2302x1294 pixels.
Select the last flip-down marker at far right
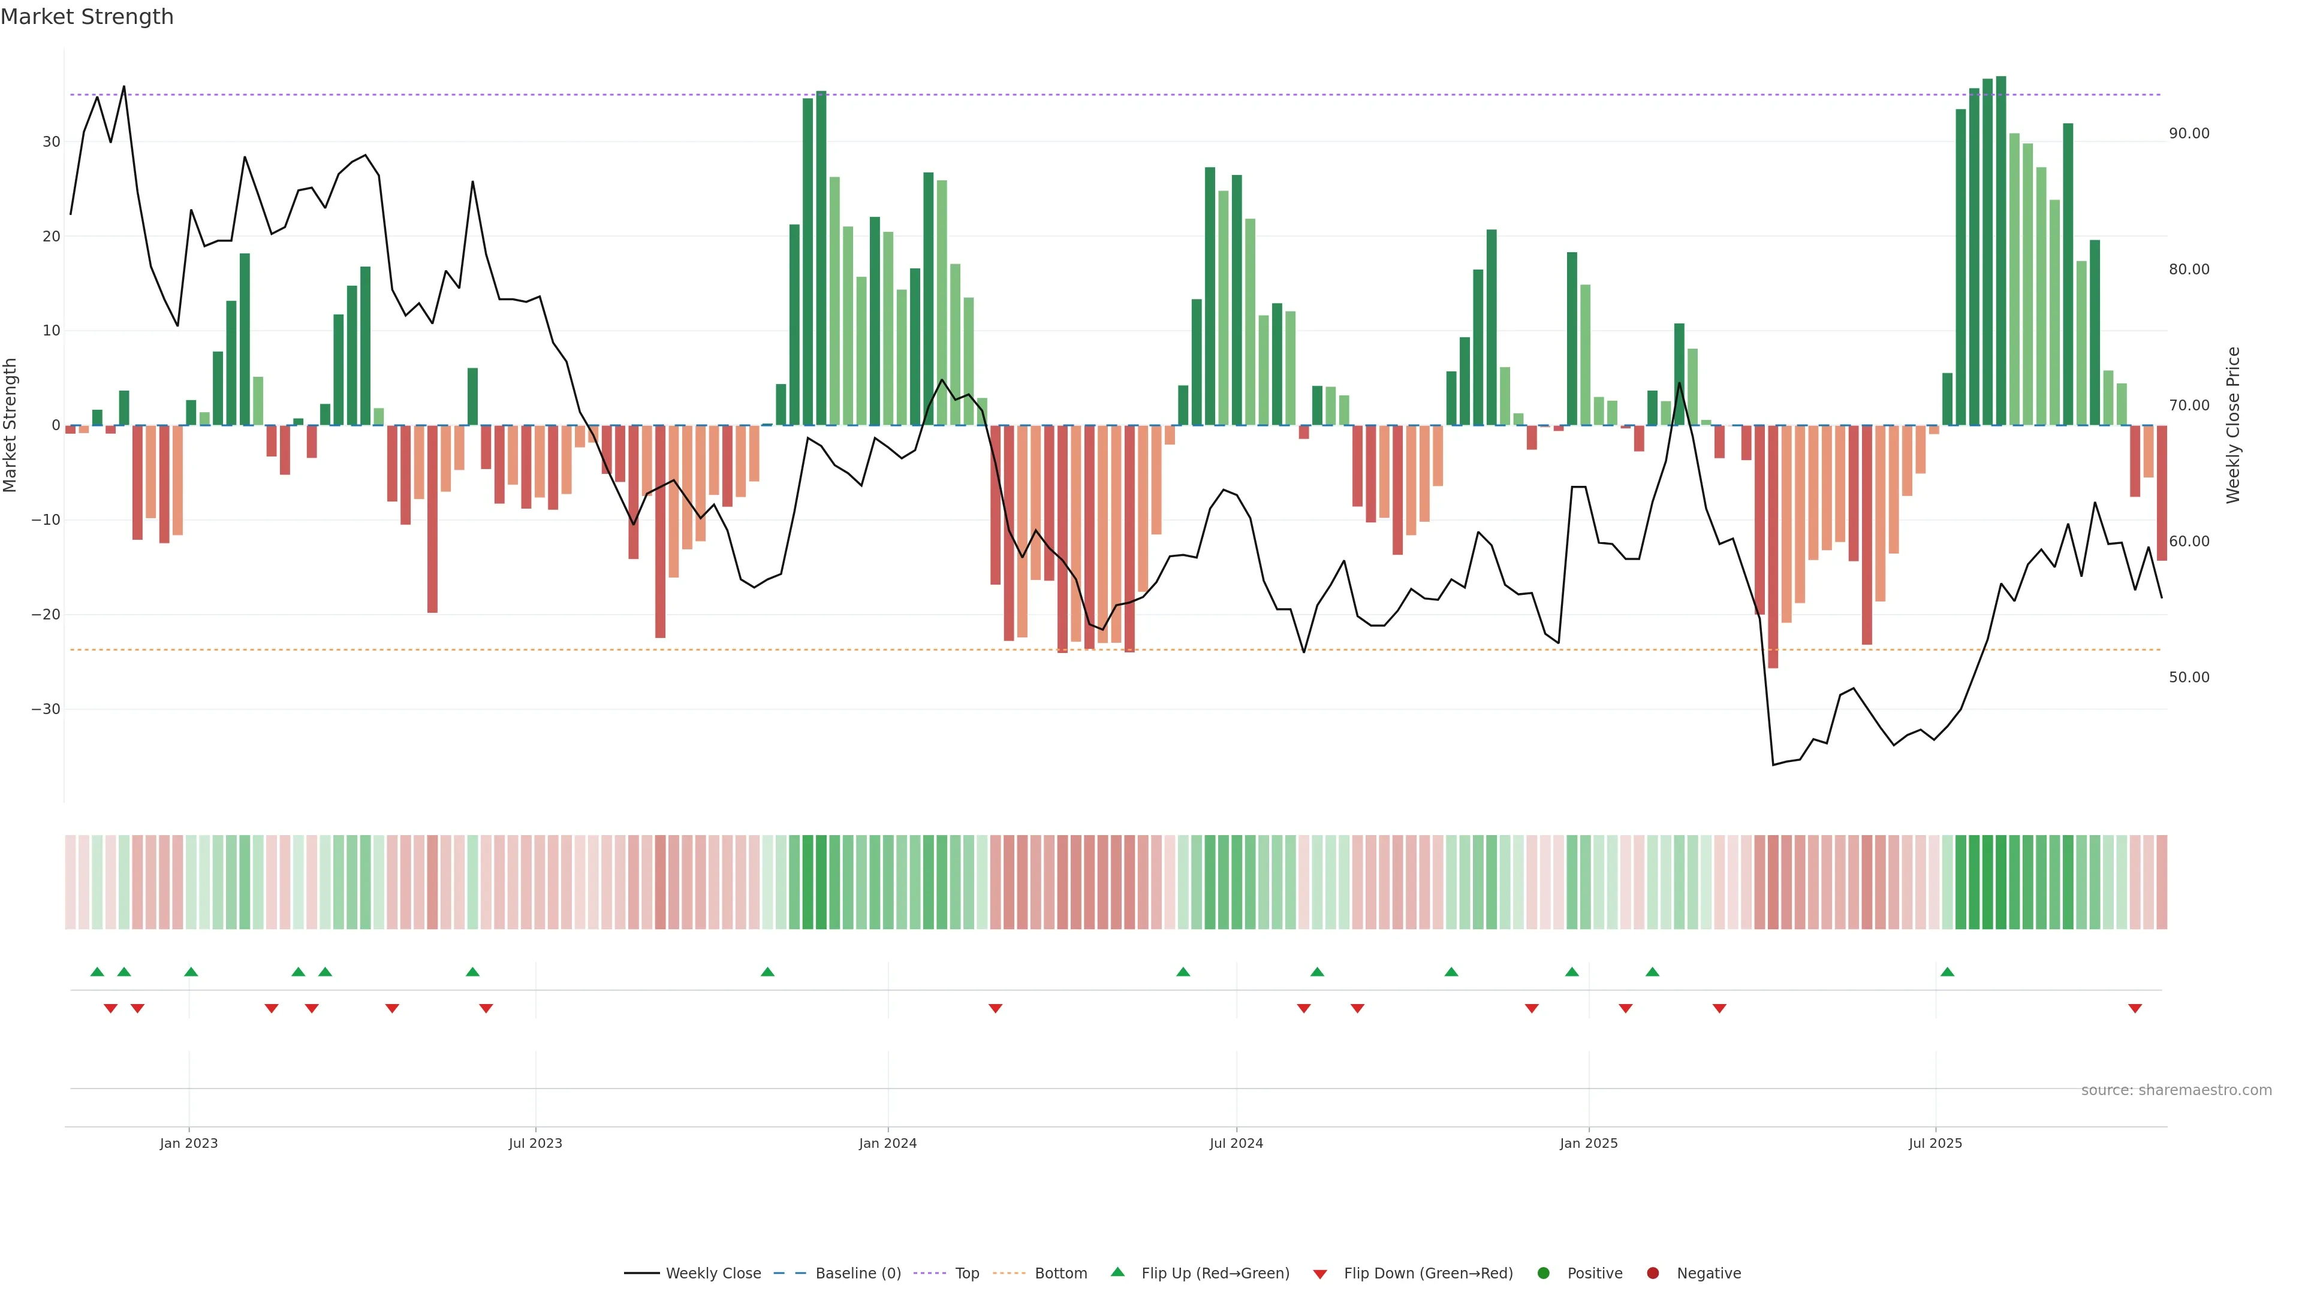(2135, 1008)
